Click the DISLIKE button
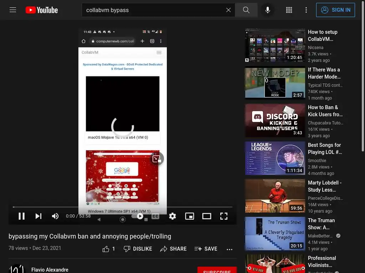365x273 pixels. coord(138,249)
